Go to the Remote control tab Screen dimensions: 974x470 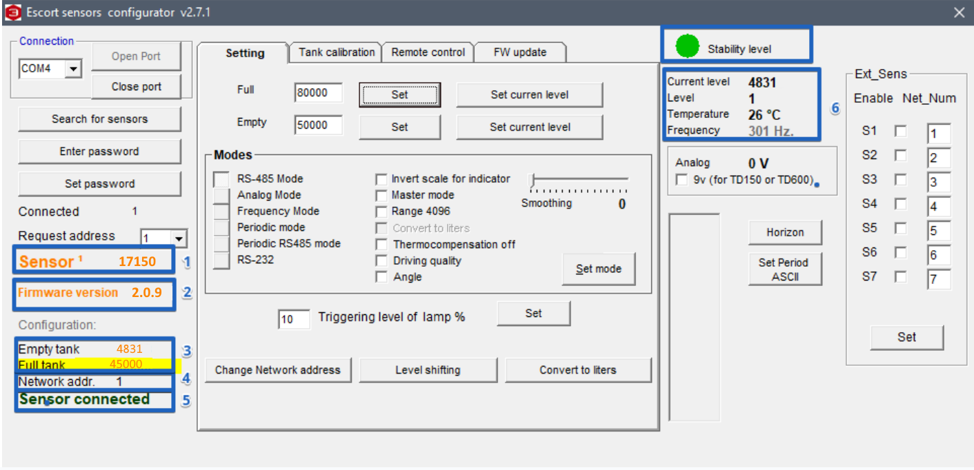click(x=428, y=52)
